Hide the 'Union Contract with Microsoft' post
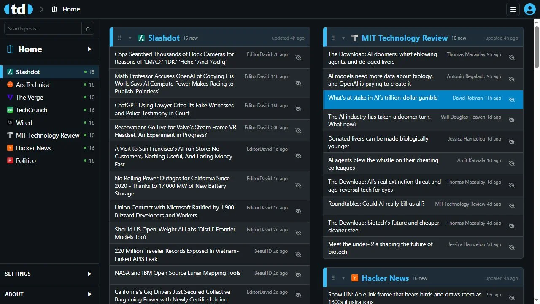Viewport: 540px width, 304px height. 298,211
